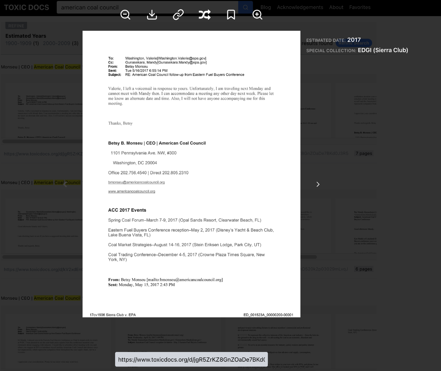Click the REFINE button

[x=16, y=26]
